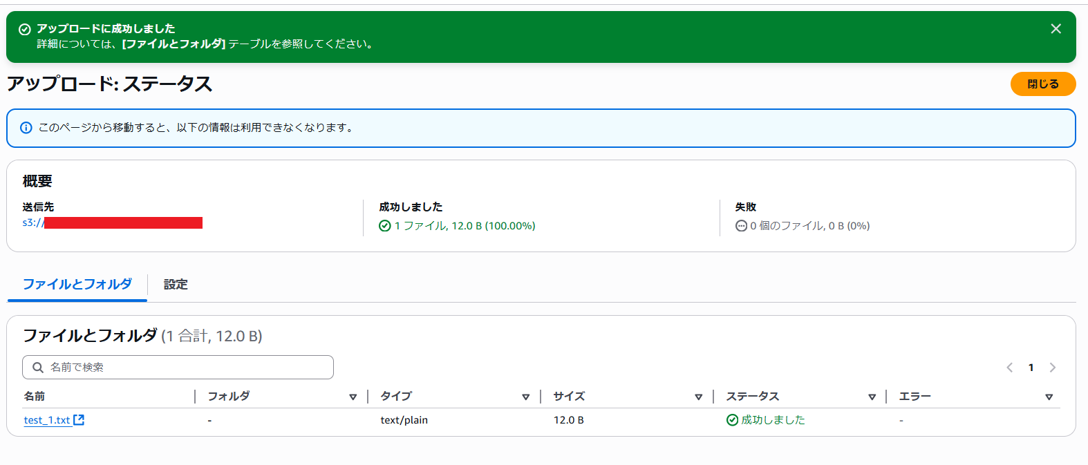Click the 閉じる button
This screenshot has height=465, width=1088.
point(1043,84)
